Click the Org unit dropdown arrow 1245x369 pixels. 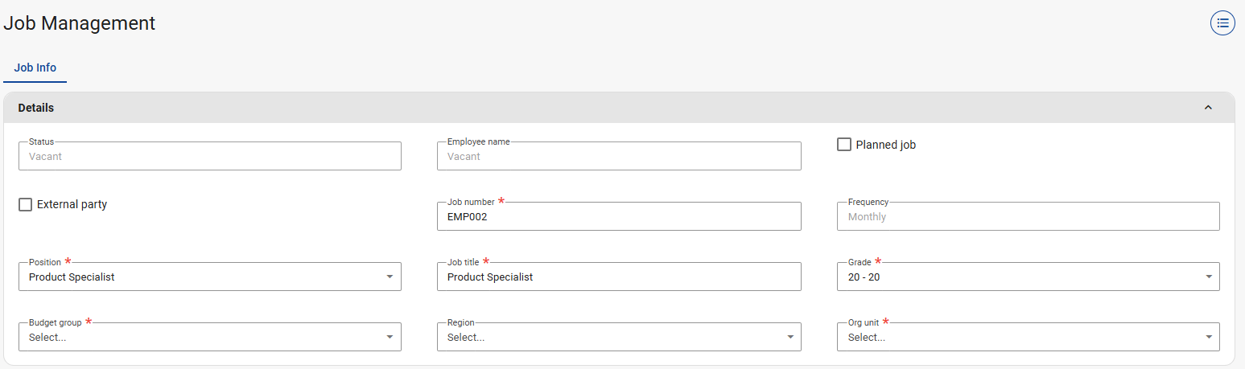(1208, 337)
